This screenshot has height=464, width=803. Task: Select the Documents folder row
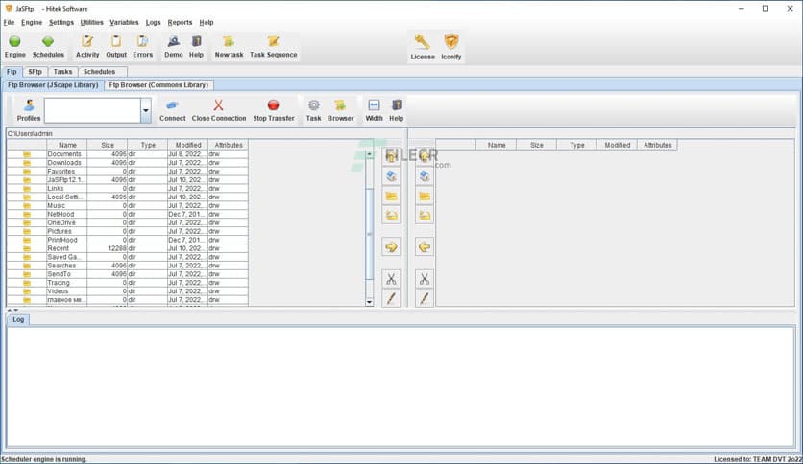64,154
